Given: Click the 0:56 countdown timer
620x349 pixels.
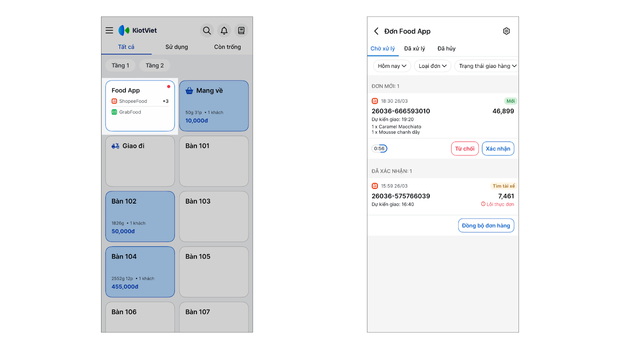Looking at the screenshot, I should (x=379, y=149).
